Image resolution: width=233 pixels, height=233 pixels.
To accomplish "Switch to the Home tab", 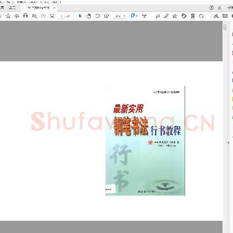I will [x=2, y=8].
